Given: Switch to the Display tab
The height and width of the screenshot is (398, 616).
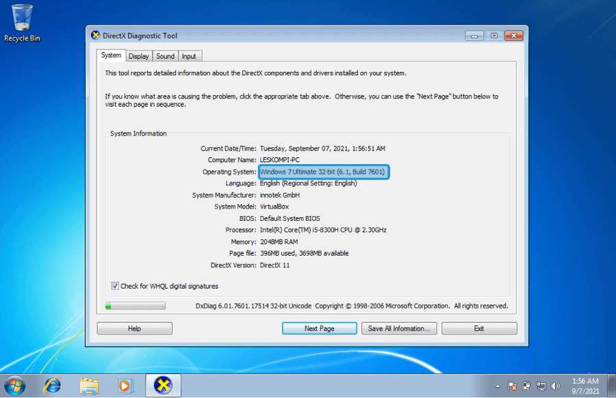Looking at the screenshot, I should 139,56.
